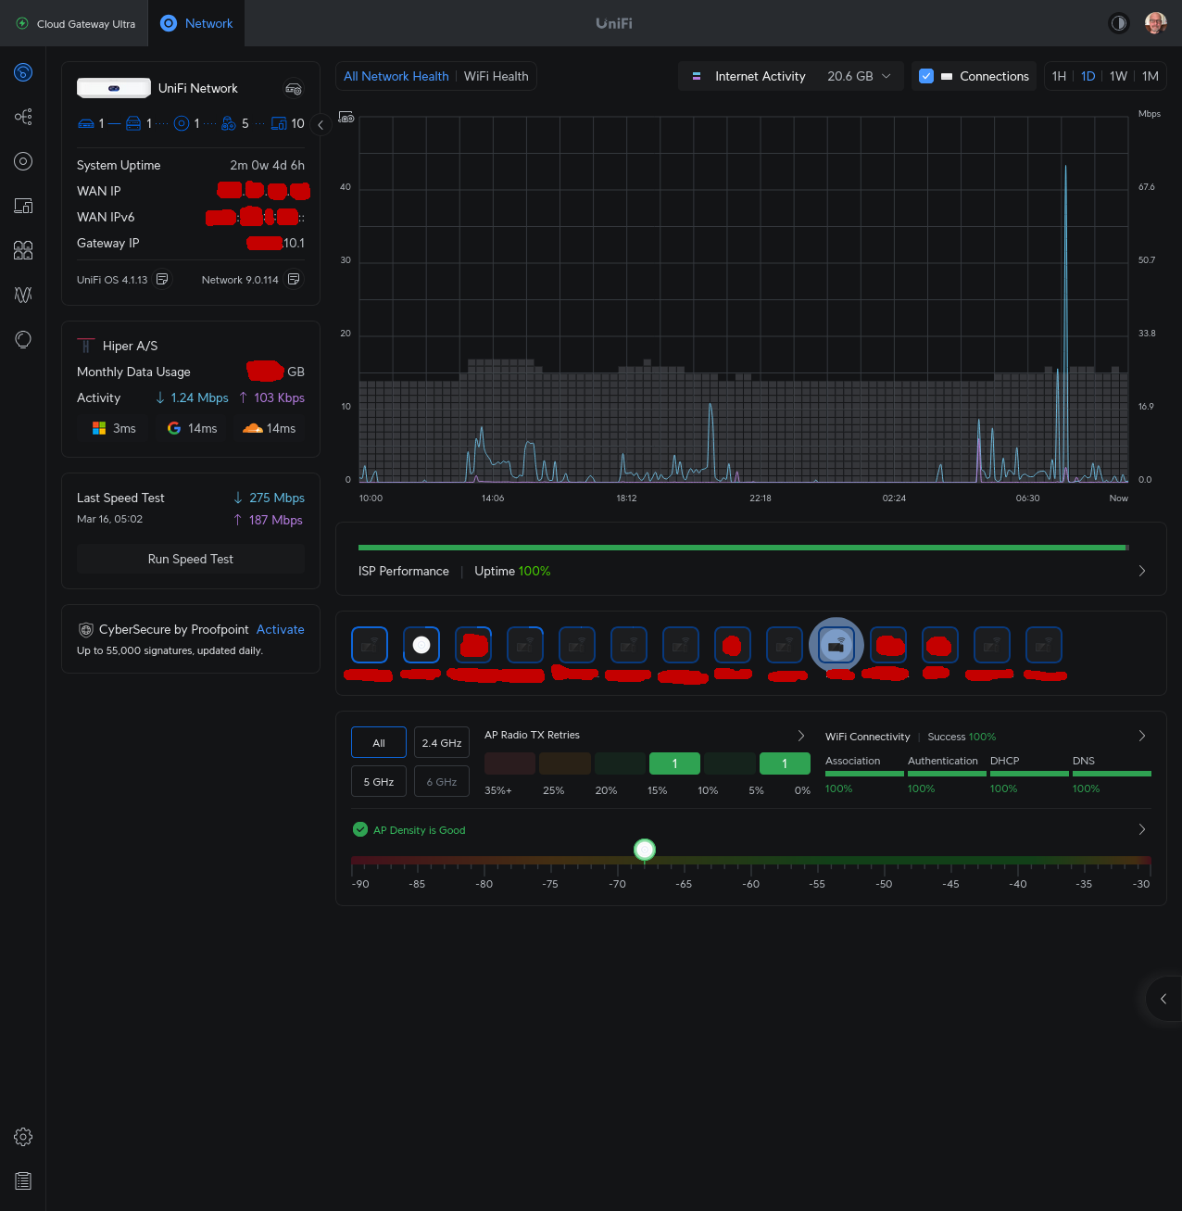1182x1211 pixels.
Task: Uncheck the Connections checkbox
Action: click(926, 76)
